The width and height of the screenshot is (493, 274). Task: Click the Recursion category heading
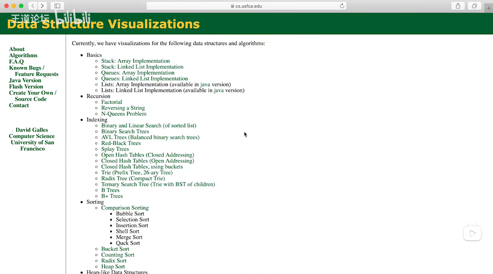point(98,96)
